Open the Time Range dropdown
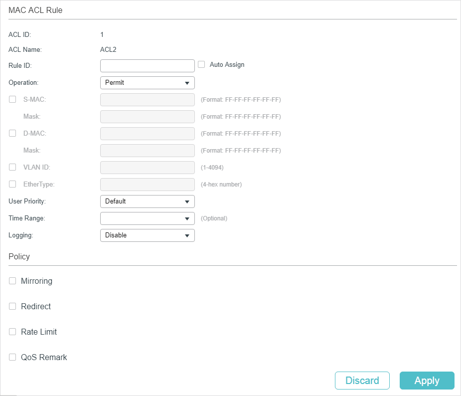 (x=147, y=218)
